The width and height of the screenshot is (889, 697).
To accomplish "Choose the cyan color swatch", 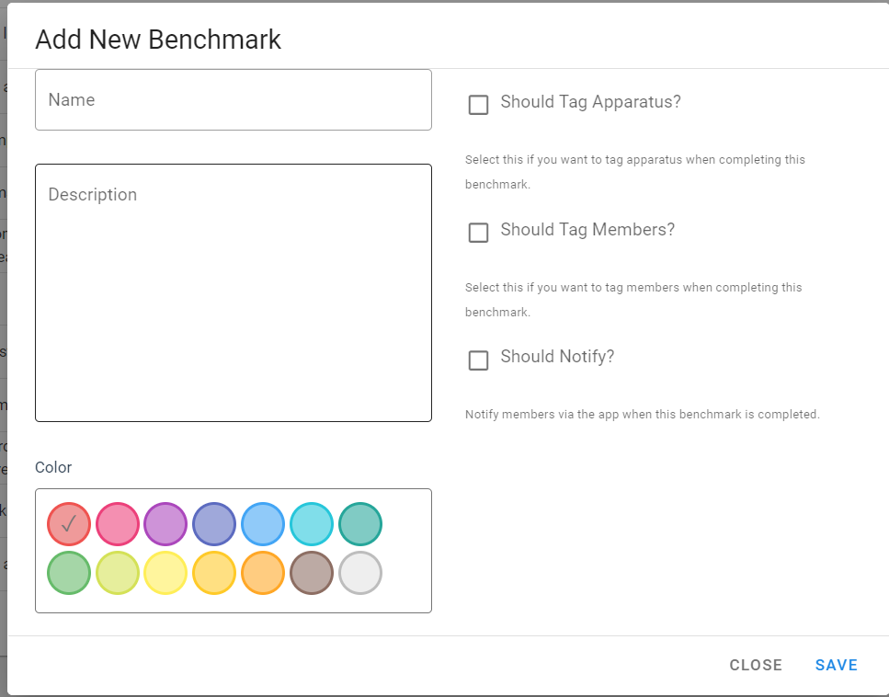I will (312, 525).
